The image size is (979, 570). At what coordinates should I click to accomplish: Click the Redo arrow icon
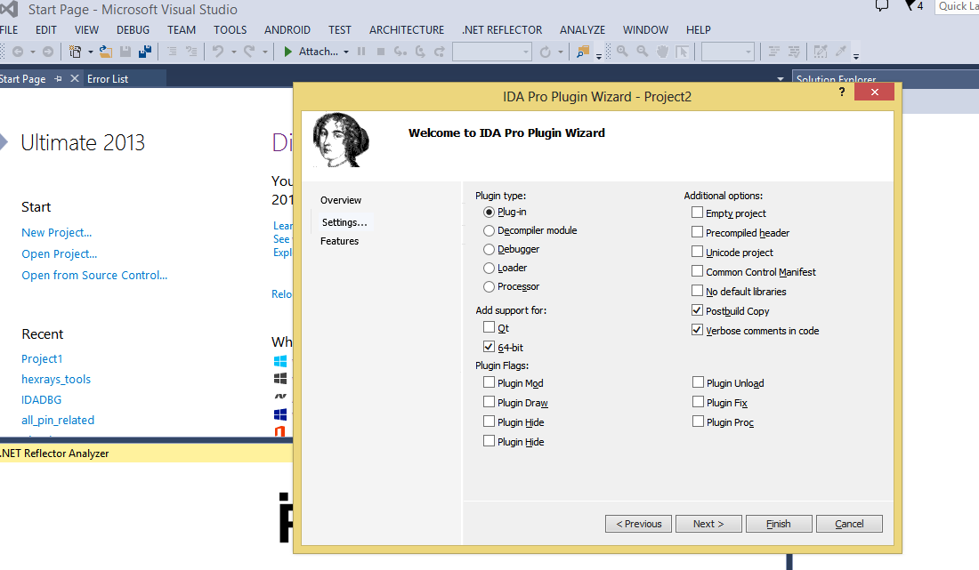click(x=249, y=52)
